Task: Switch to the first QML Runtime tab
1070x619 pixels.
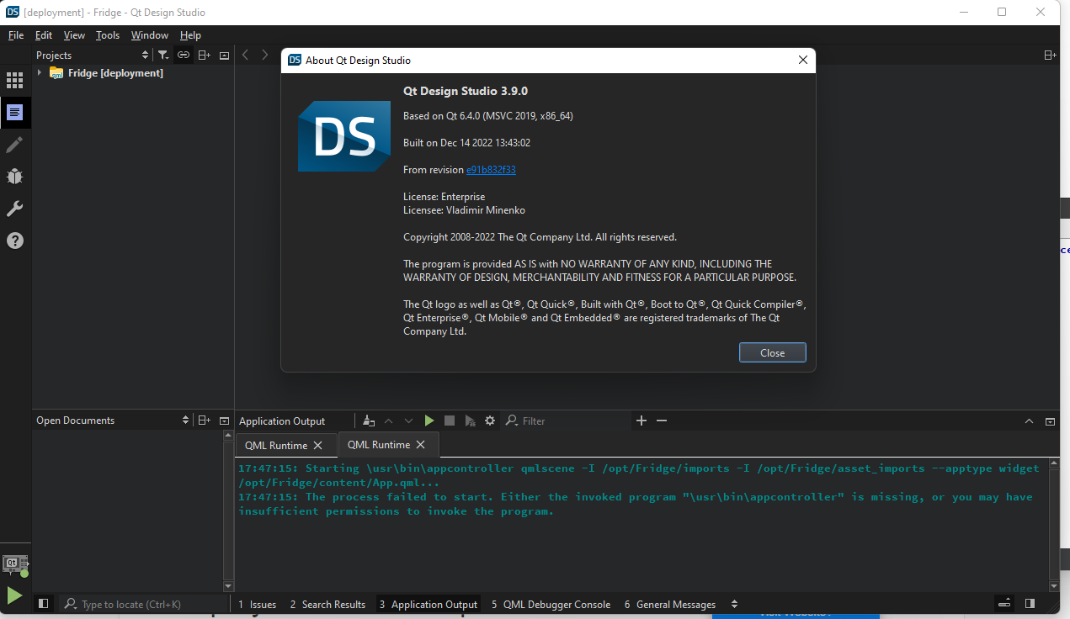Action: [x=276, y=445]
